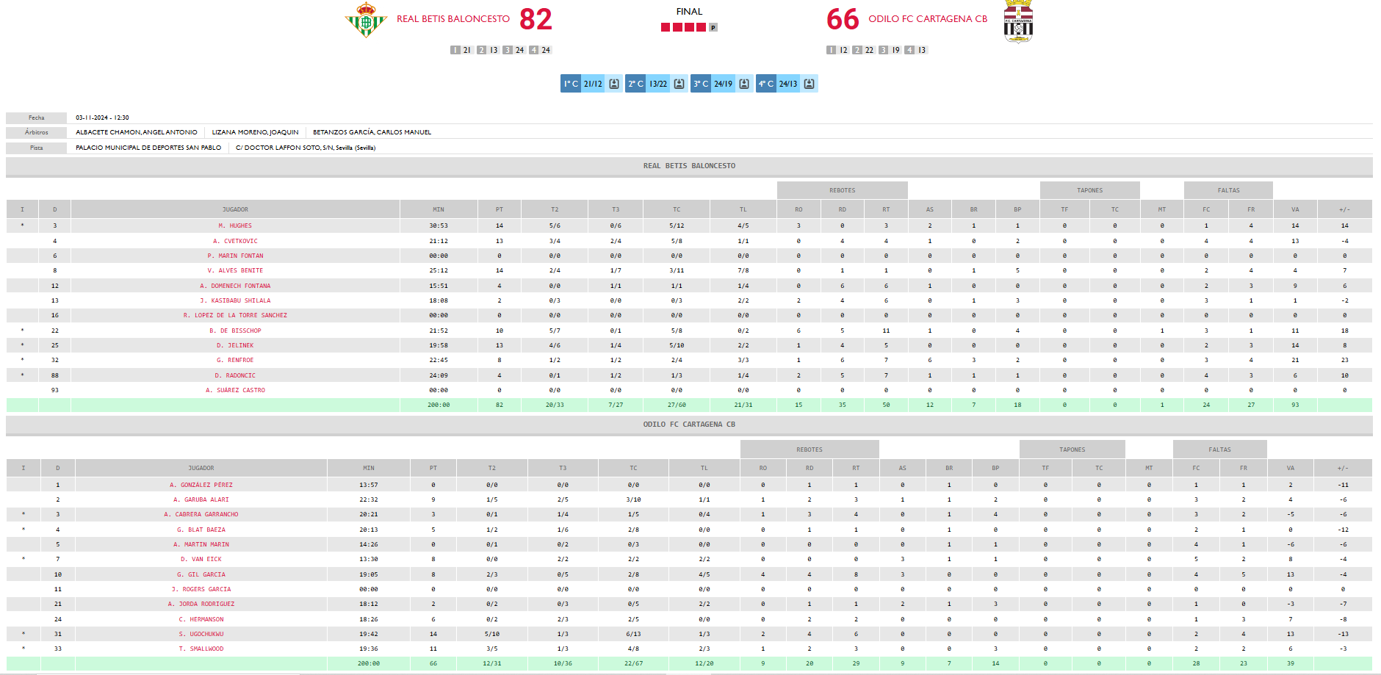Click the Real Betis Baloncesto table title bar
1381x675 pixels.
pyautogui.click(x=689, y=166)
